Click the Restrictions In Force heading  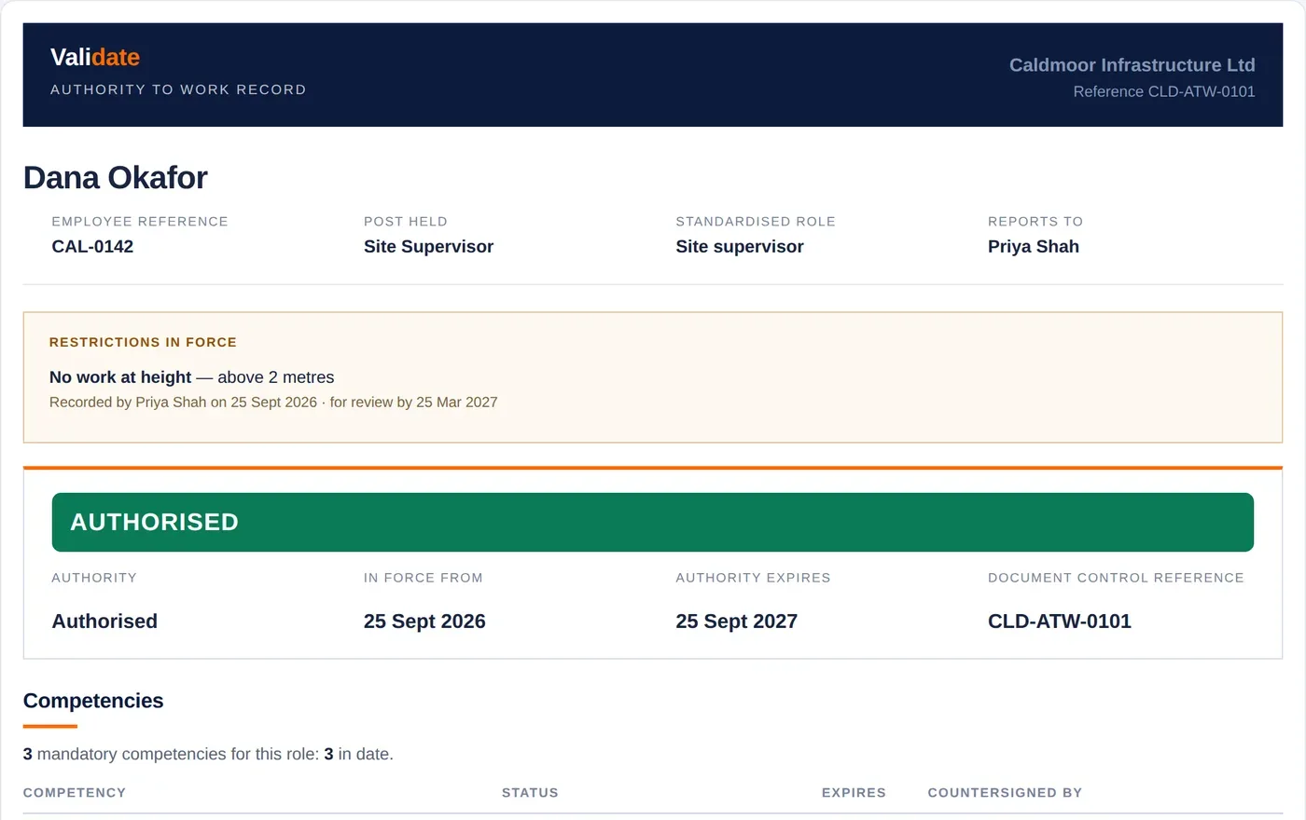(x=143, y=342)
